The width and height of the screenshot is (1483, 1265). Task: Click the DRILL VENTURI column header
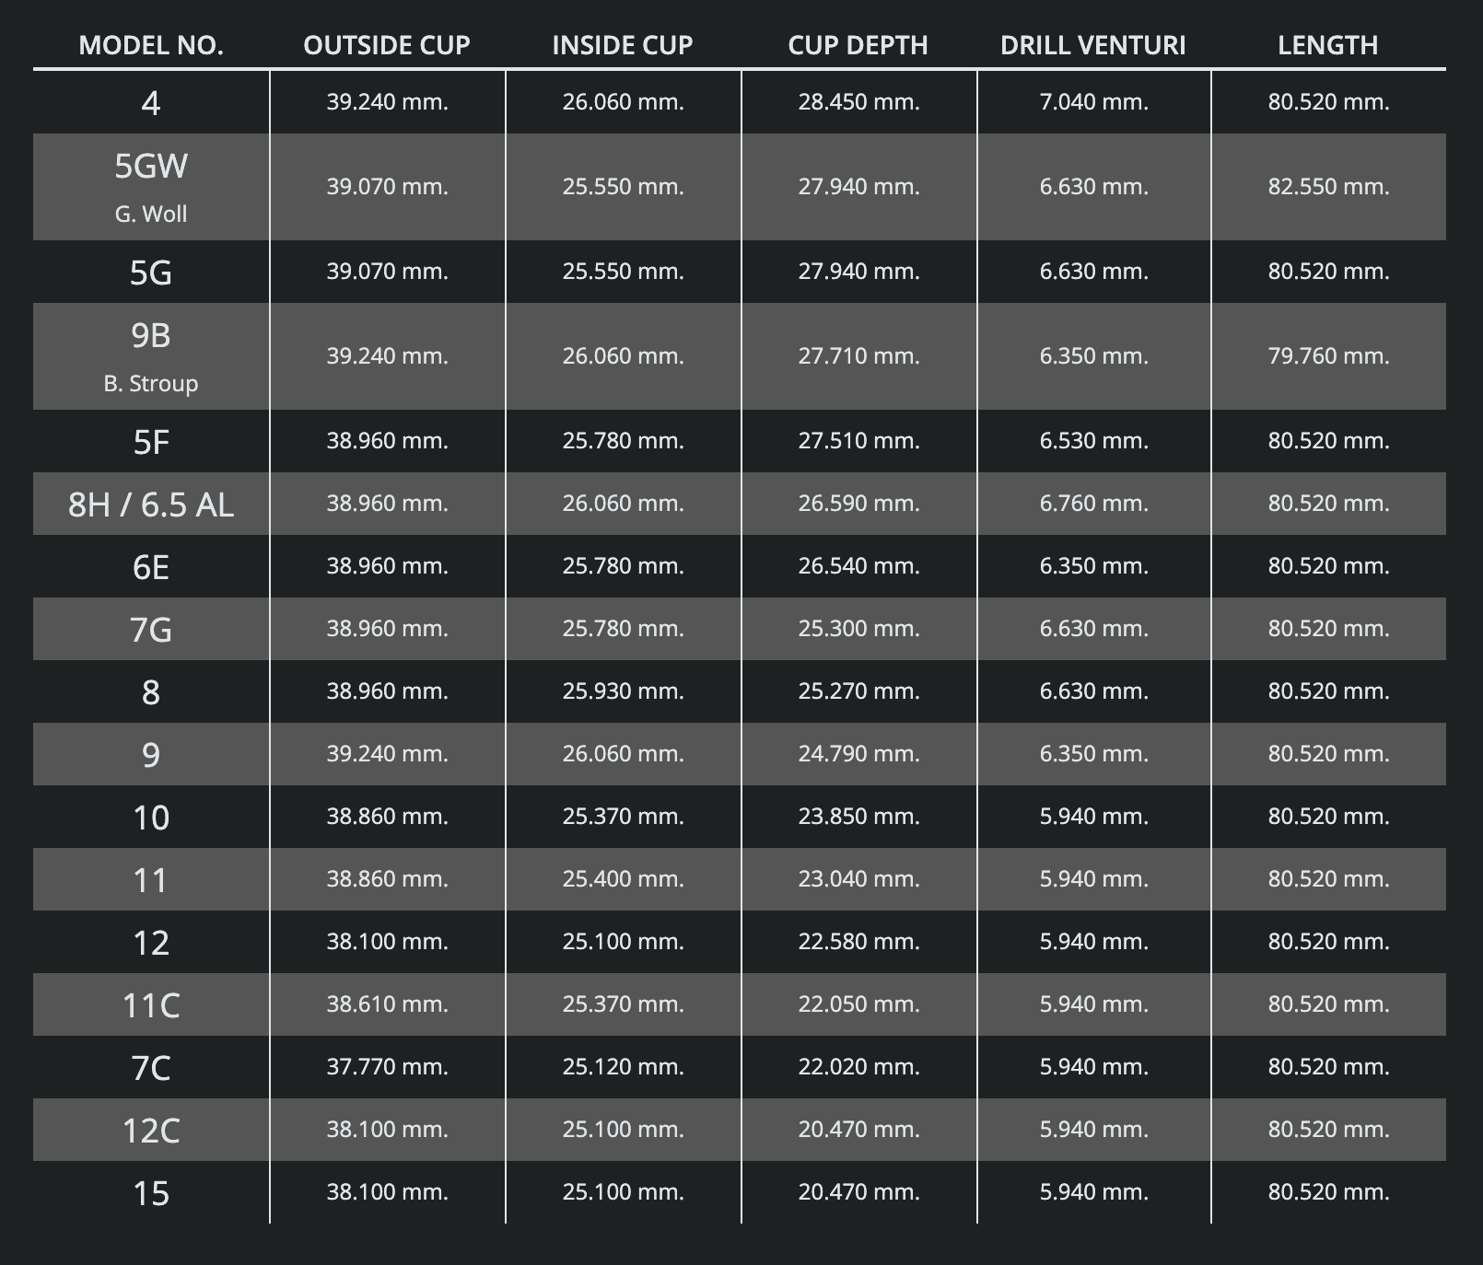[x=1093, y=45]
